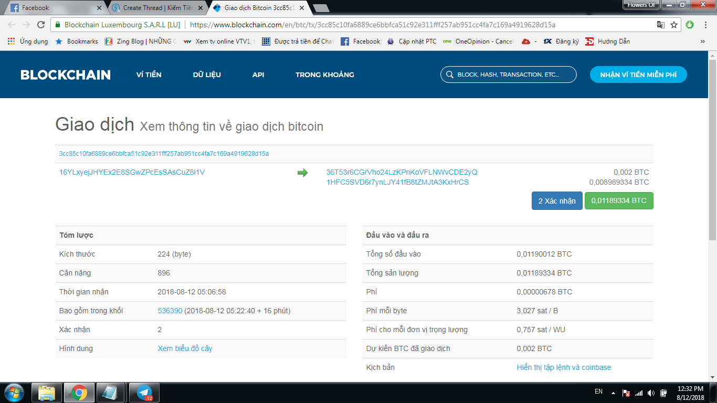The height and width of the screenshot is (403, 717).
Task: Open transaction hash 3cc85c10fa... link
Action: point(164,154)
